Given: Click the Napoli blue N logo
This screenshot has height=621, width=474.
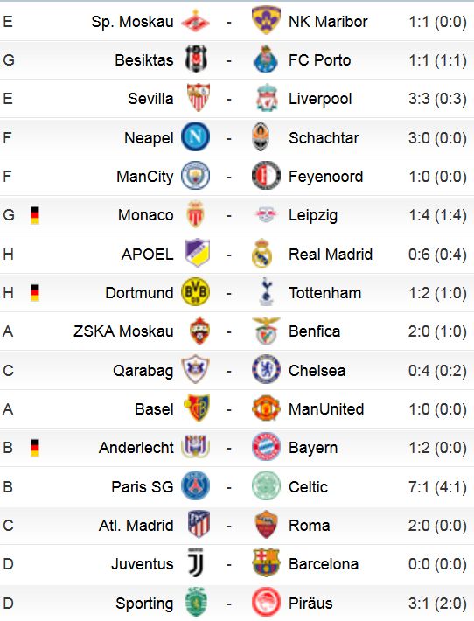Looking at the screenshot, I should pos(195,137).
